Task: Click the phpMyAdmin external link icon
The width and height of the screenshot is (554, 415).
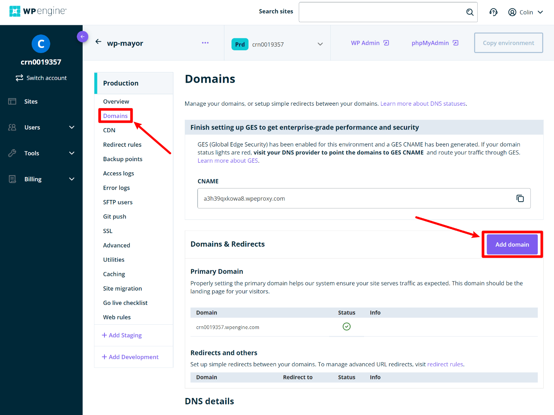Action: click(455, 43)
